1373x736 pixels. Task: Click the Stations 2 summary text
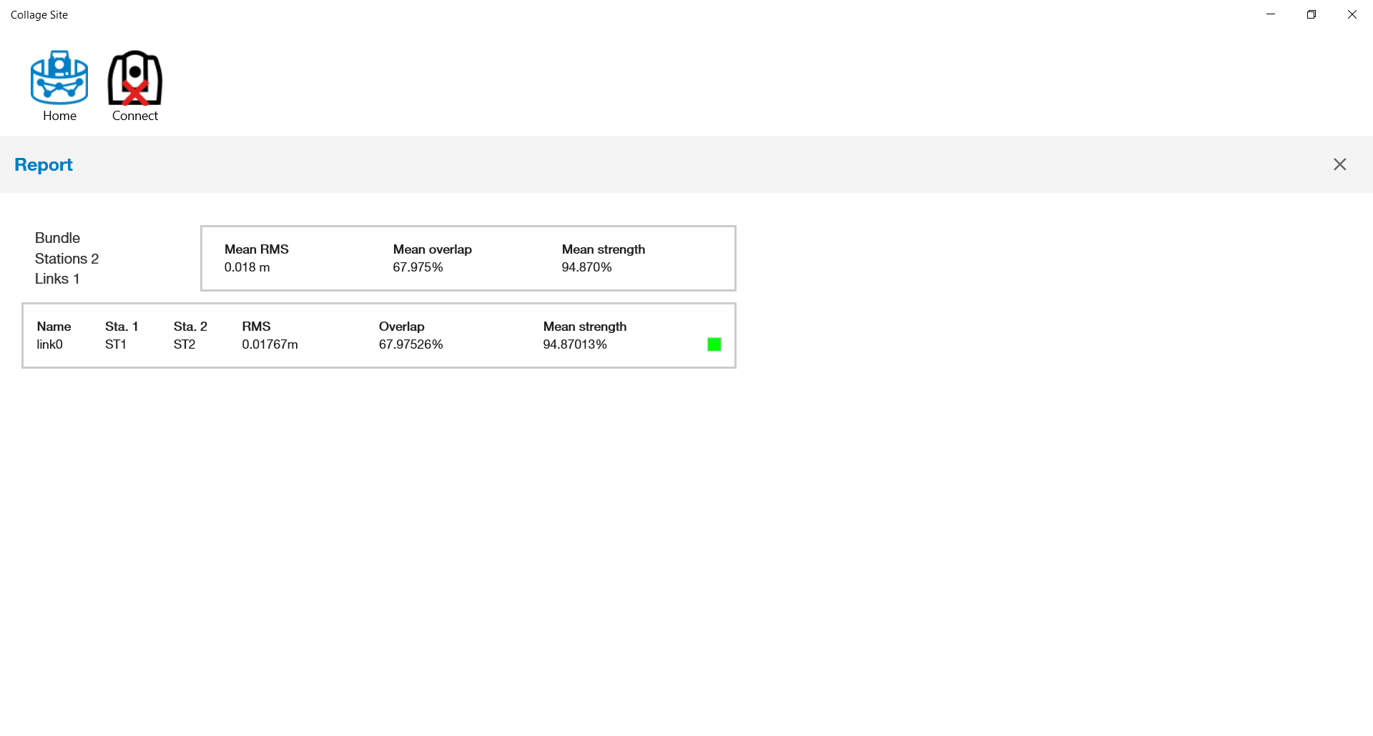(x=67, y=259)
